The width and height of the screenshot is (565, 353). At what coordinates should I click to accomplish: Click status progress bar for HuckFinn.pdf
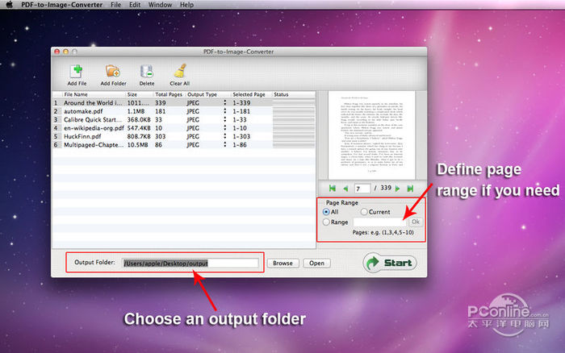point(294,136)
